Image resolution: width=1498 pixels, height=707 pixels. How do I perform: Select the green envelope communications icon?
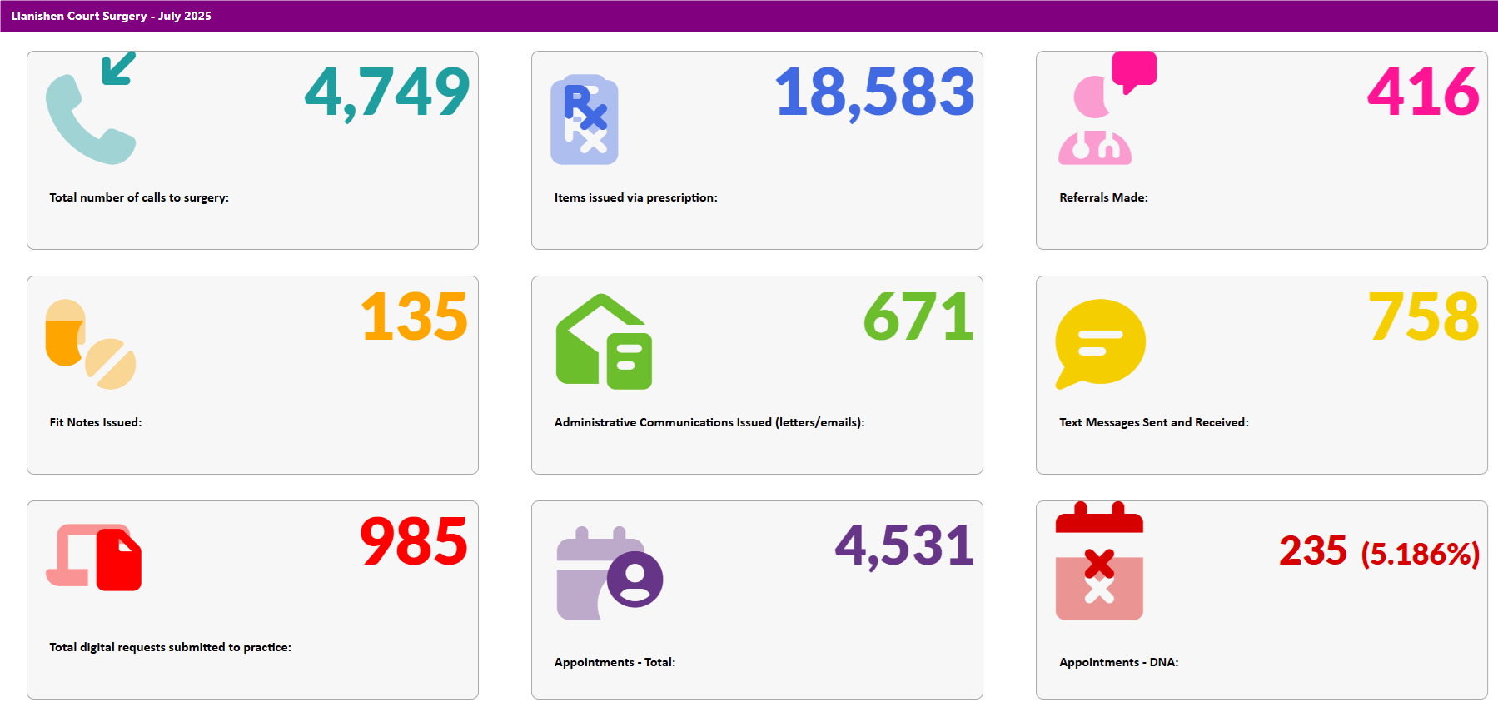pyautogui.click(x=604, y=341)
